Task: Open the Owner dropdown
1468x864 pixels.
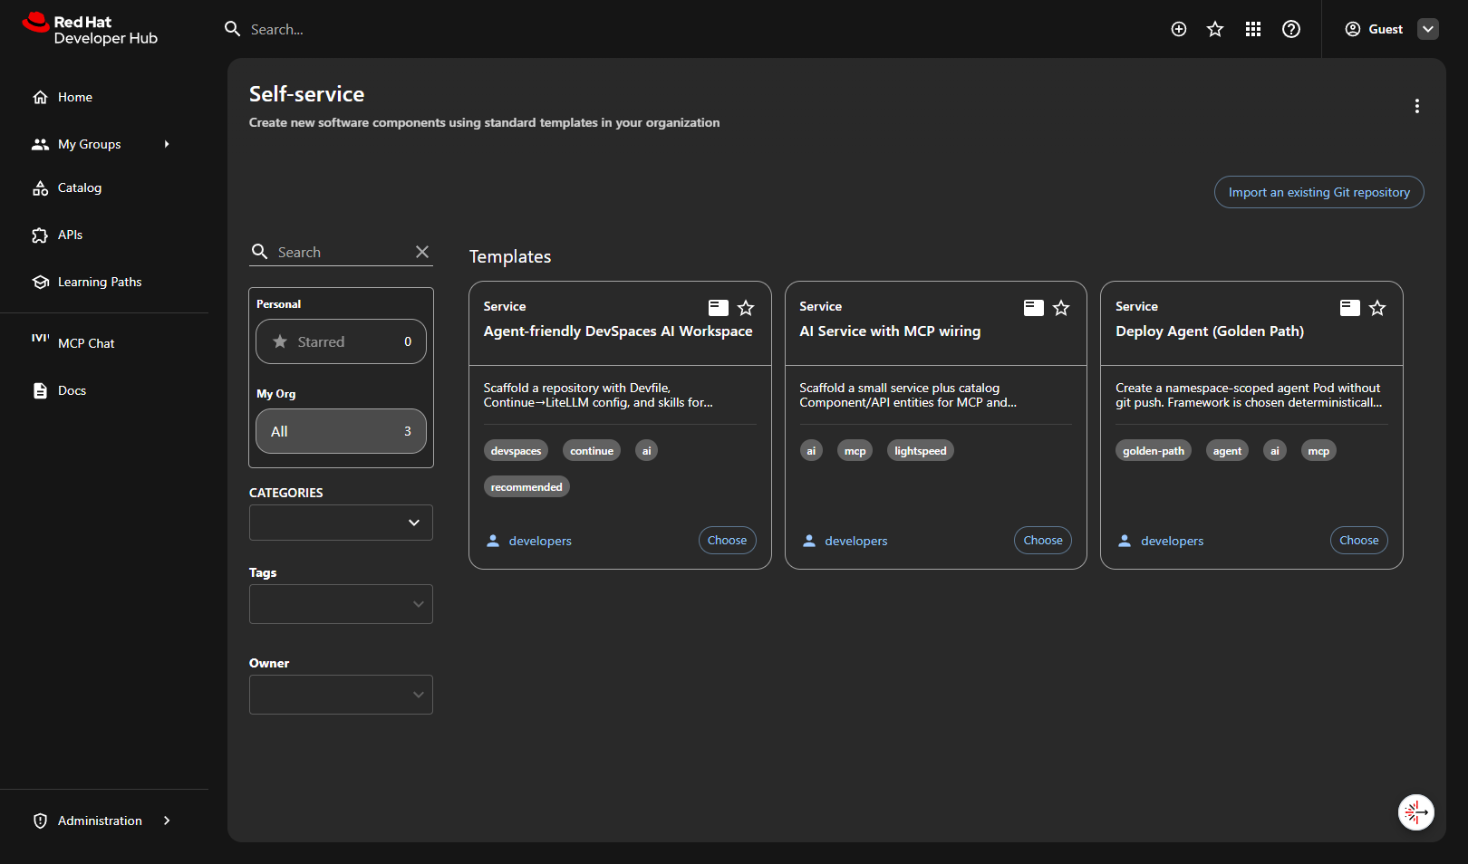Action: pyautogui.click(x=341, y=695)
